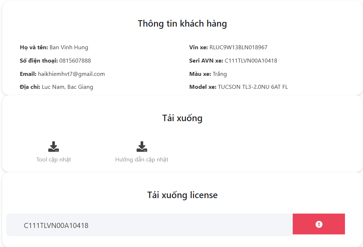Screen dimensions: 363x247
Task: Click the Model xe label
Action: click(203, 87)
